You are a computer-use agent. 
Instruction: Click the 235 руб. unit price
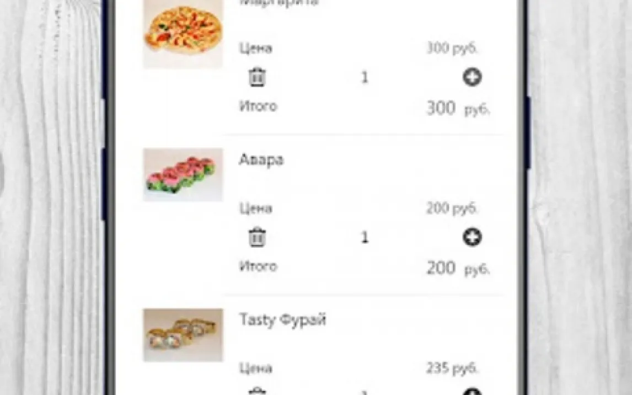click(x=452, y=369)
